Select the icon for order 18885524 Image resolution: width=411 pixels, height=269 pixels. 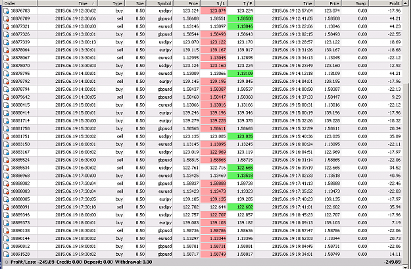pyautogui.click(x=6, y=160)
